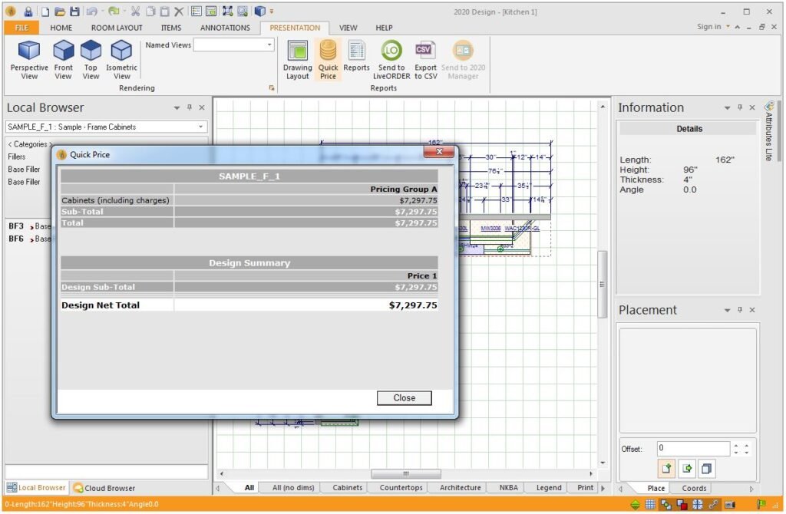
Task: Customize quick access toolbar dropdown arrow
Action: (272, 11)
